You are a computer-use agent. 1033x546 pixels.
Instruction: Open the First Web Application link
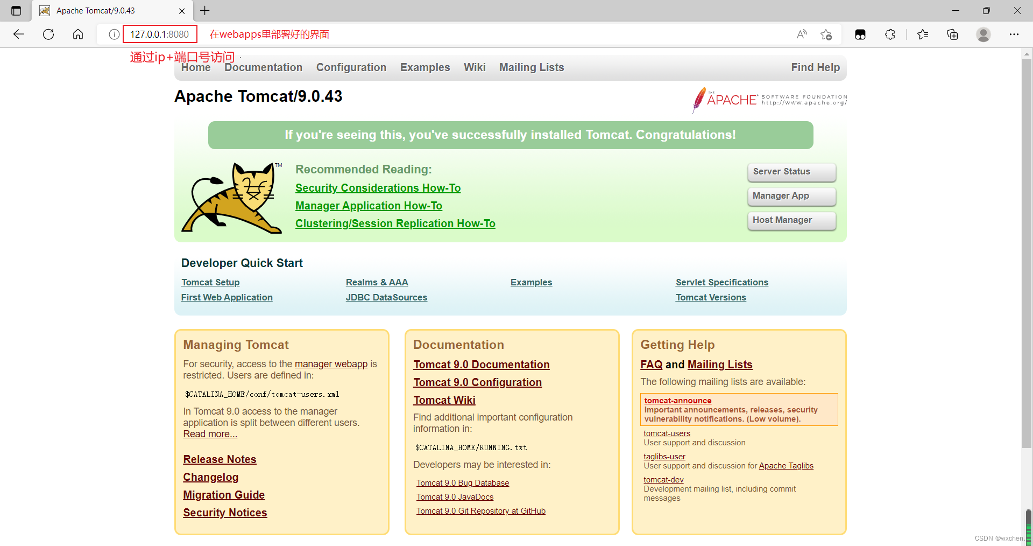(227, 297)
